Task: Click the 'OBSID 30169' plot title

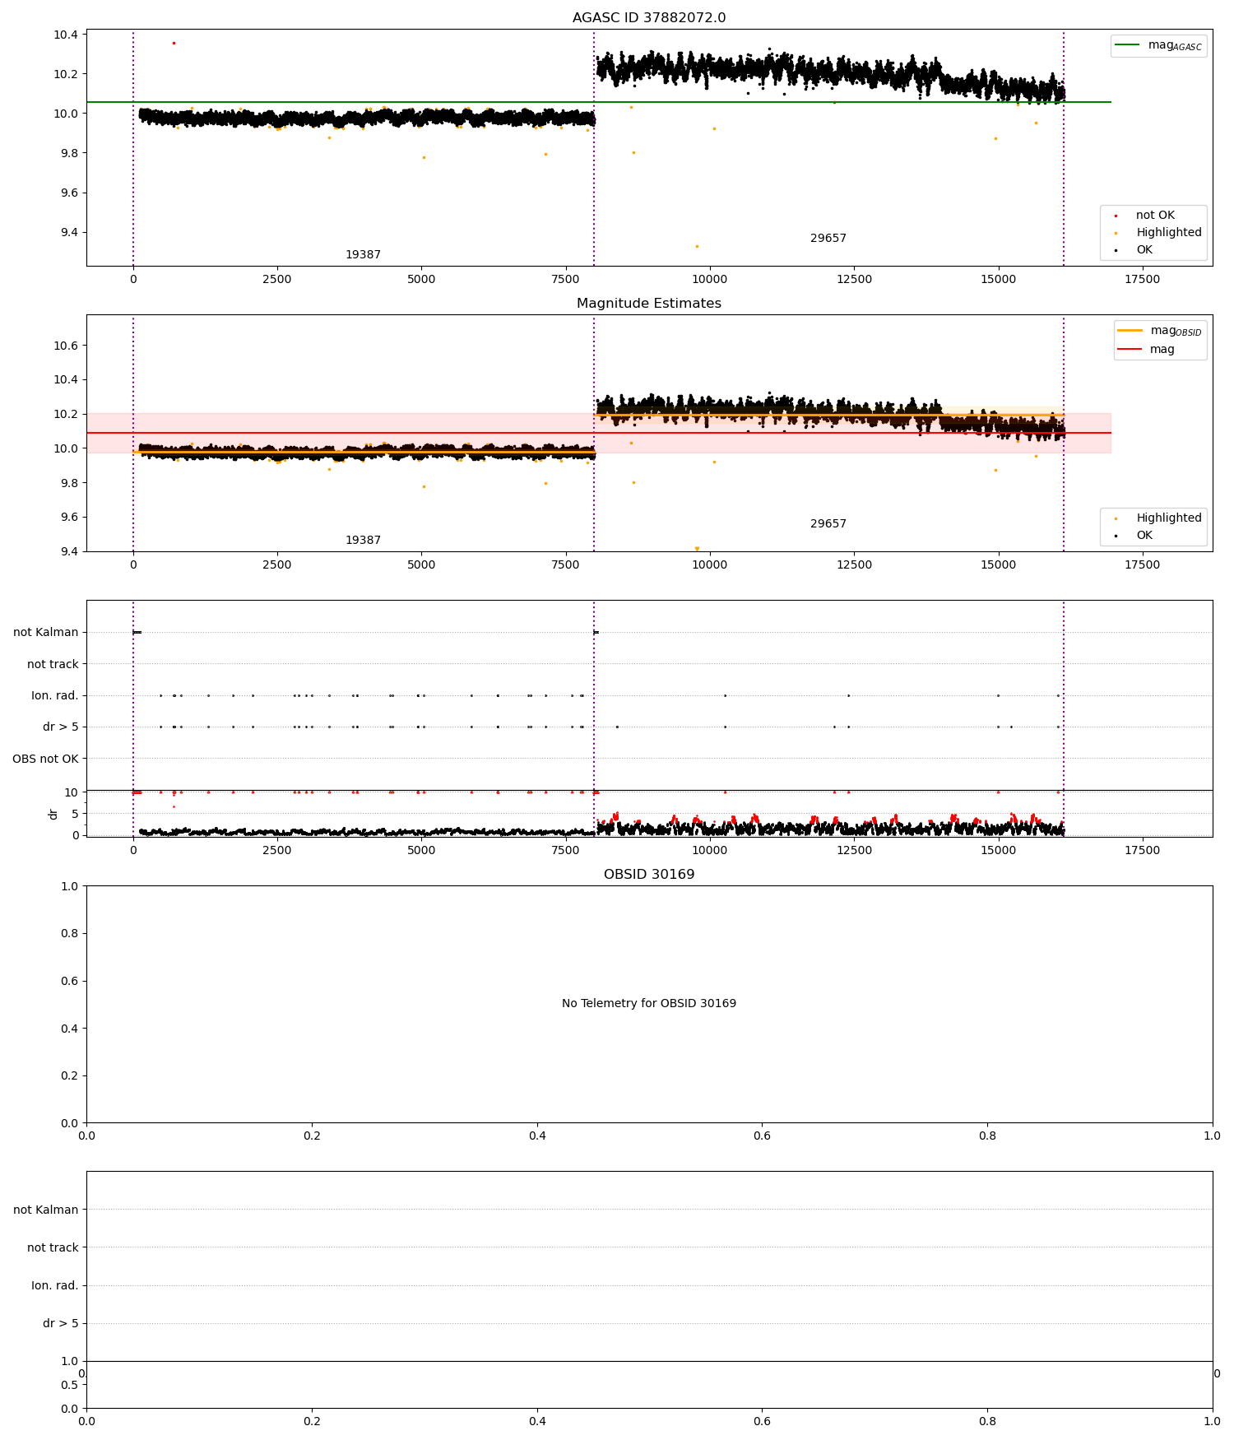Action: [x=649, y=875]
